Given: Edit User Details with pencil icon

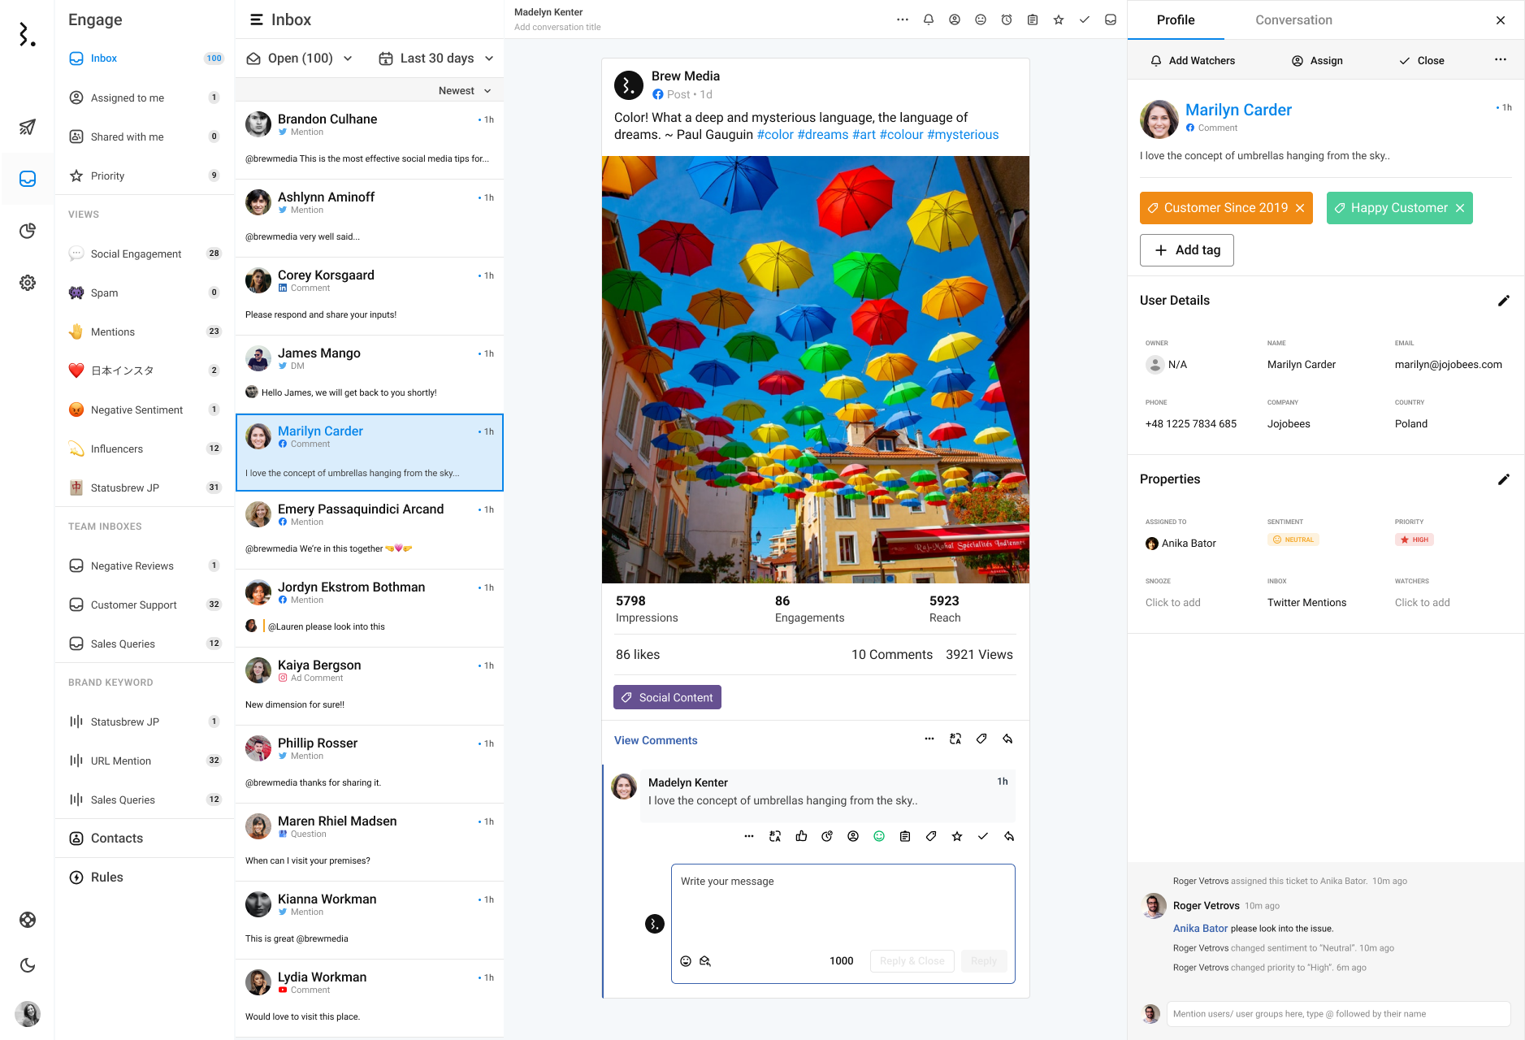Looking at the screenshot, I should (1503, 301).
